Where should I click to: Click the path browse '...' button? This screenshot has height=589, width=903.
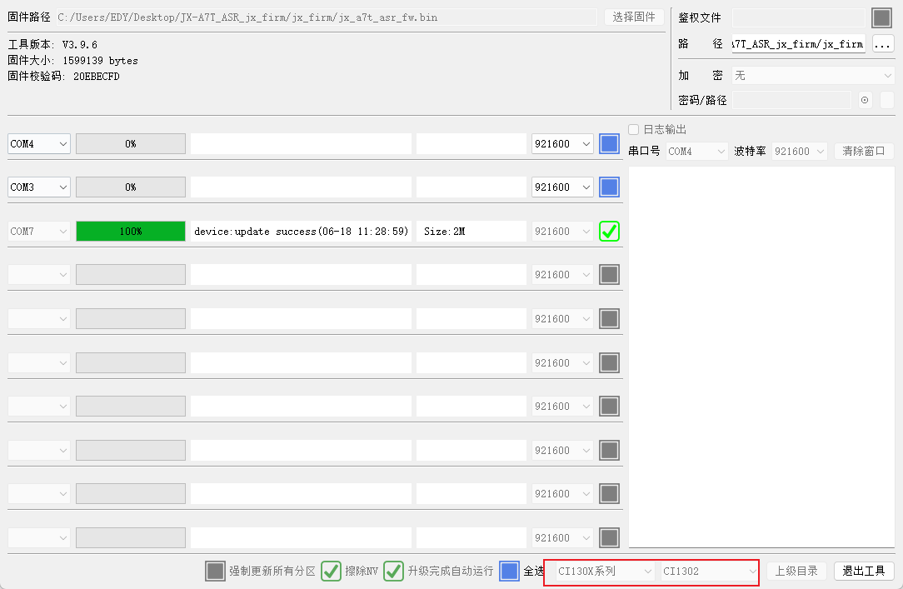[x=882, y=44]
